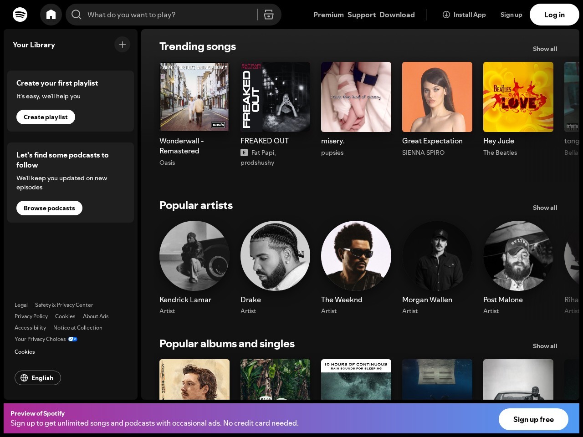The height and width of the screenshot is (437, 583).
Task: Open the Legal footer link
Action: pyautogui.click(x=21, y=305)
